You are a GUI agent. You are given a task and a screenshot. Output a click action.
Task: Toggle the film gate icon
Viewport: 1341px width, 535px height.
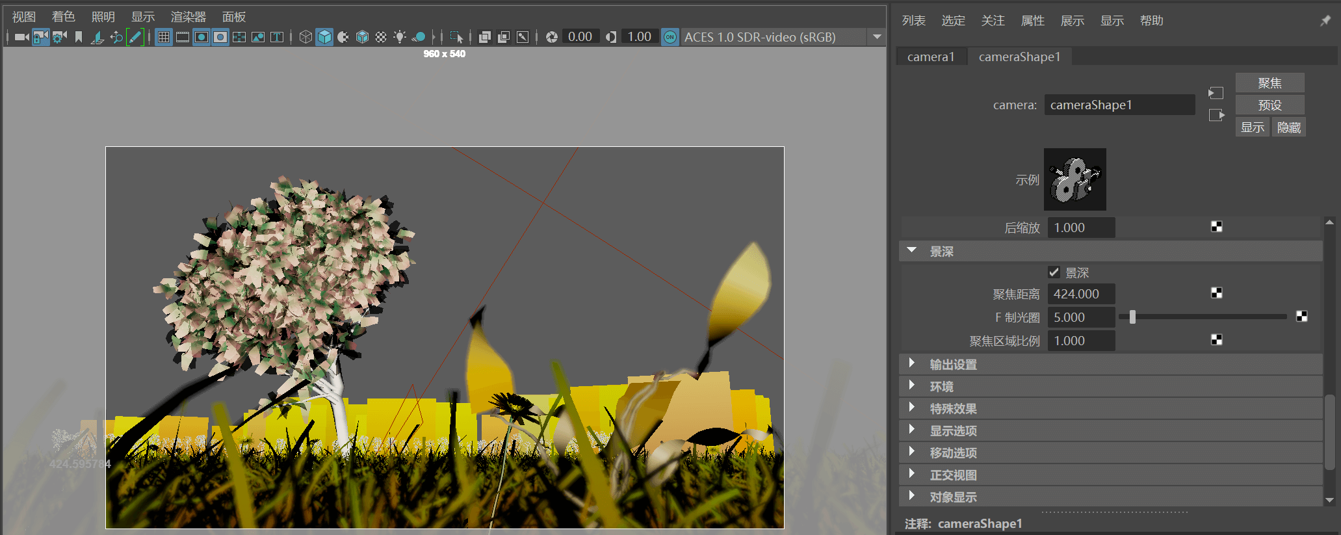pyautogui.click(x=183, y=37)
